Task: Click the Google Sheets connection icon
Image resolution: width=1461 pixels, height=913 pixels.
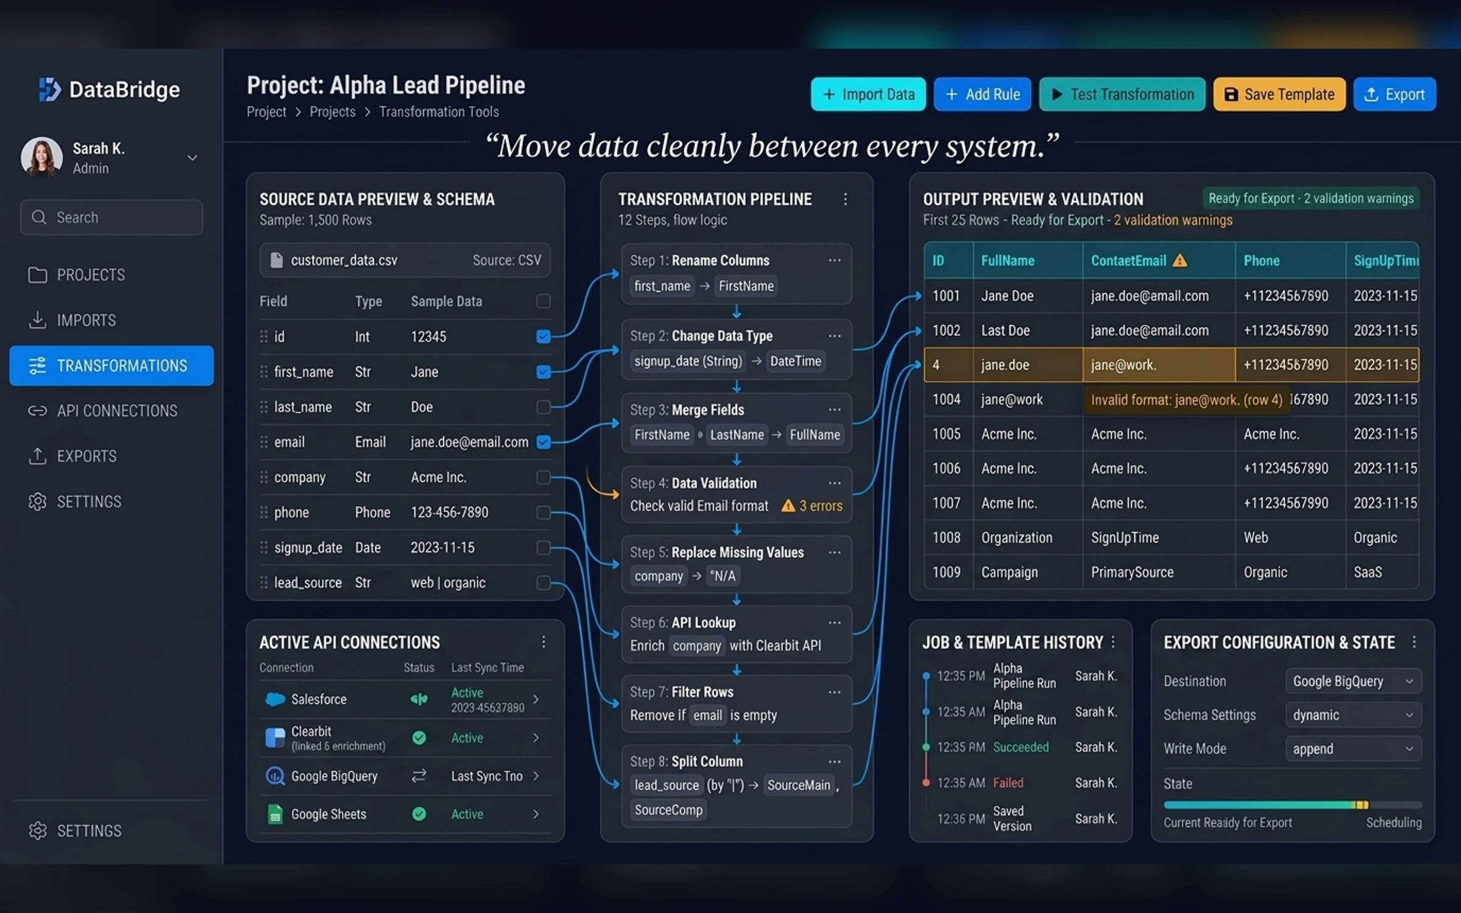Action: click(275, 814)
